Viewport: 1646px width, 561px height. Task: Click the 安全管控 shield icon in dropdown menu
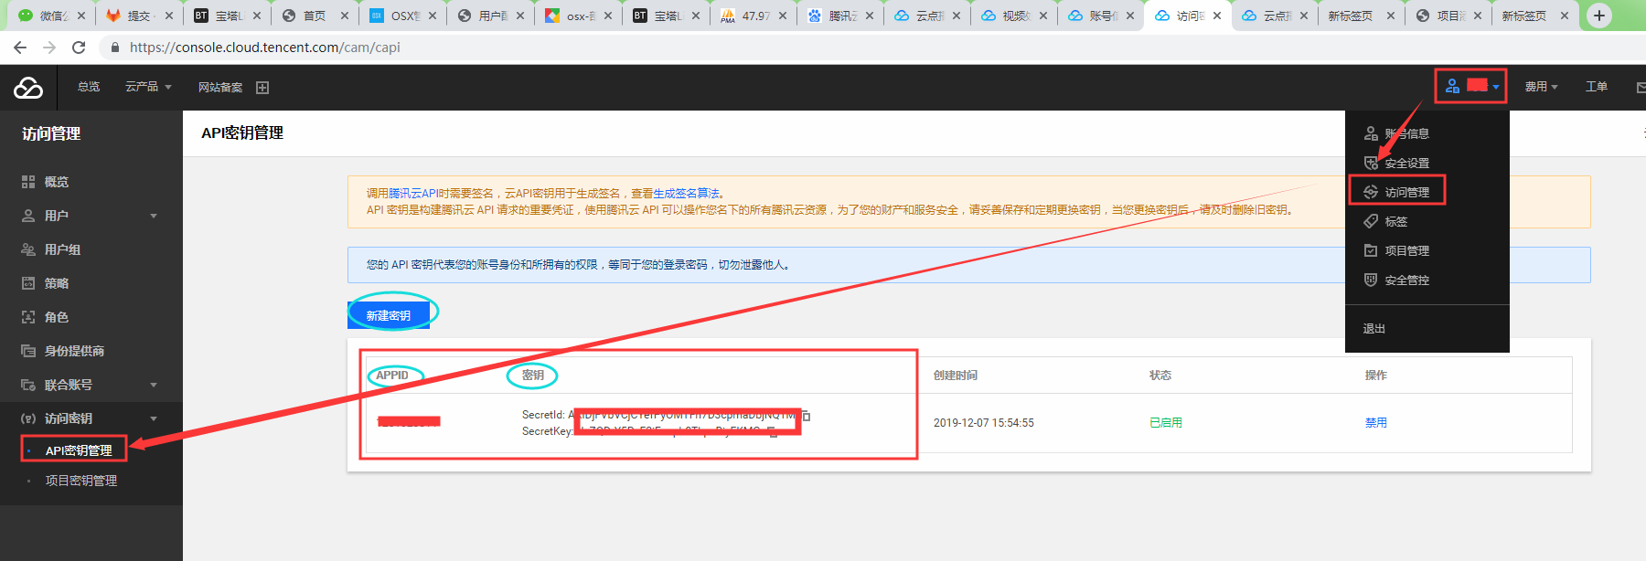tap(1371, 280)
